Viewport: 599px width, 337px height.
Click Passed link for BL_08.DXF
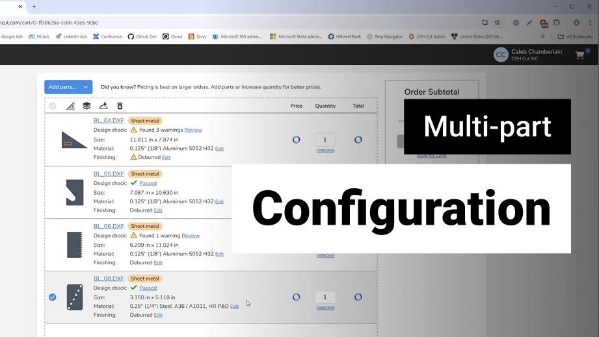148,288
